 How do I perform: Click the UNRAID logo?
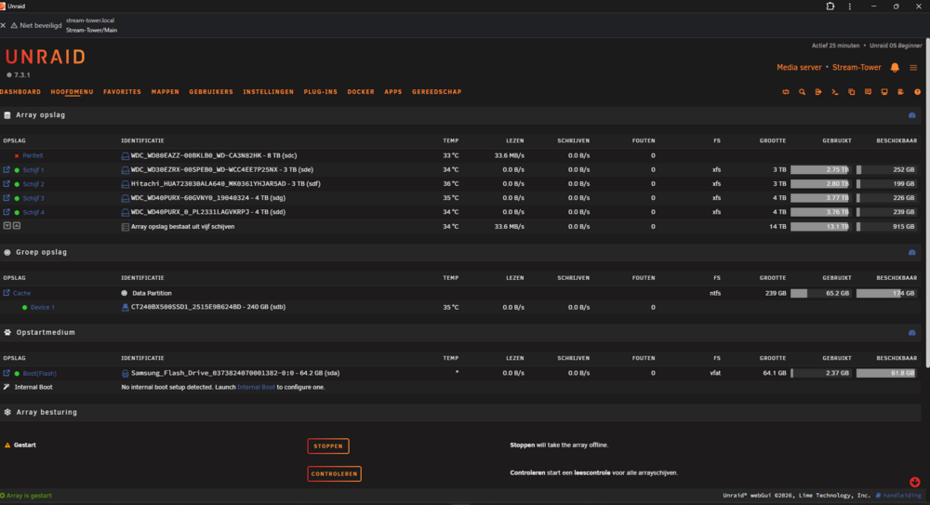click(x=46, y=57)
